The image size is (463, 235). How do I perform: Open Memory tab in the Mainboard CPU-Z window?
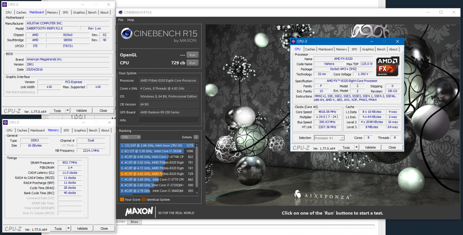pos(52,13)
